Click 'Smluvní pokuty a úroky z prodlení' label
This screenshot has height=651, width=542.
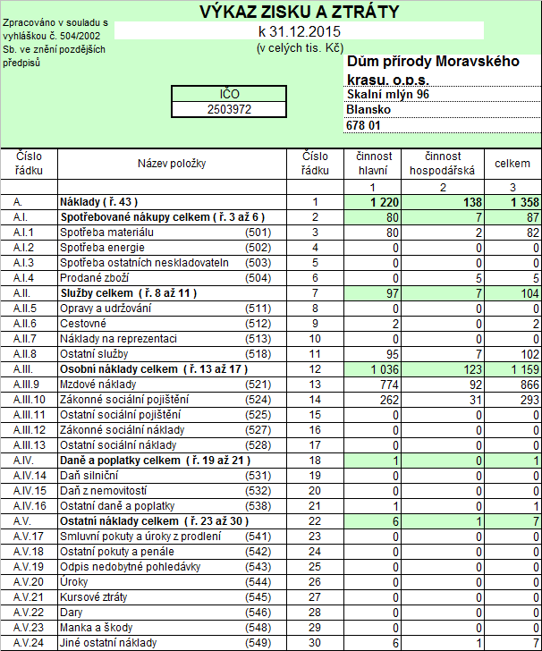pyautogui.click(x=140, y=537)
